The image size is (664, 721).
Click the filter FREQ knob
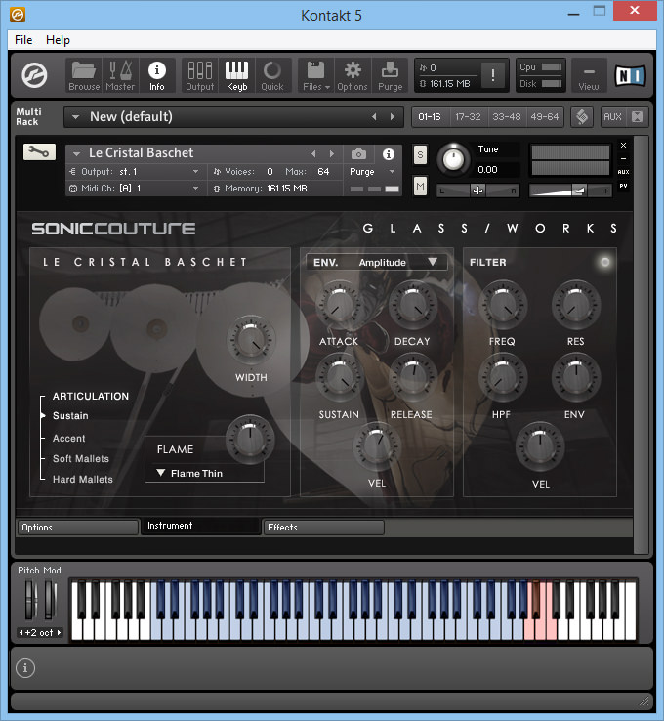502,304
